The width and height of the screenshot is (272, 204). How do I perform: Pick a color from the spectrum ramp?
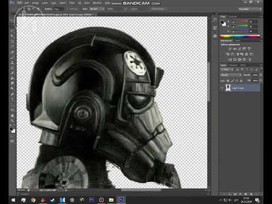tap(239, 36)
